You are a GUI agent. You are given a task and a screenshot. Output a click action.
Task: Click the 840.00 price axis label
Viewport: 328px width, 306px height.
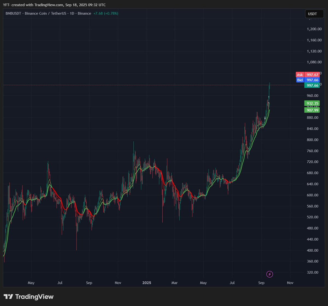(312, 129)
